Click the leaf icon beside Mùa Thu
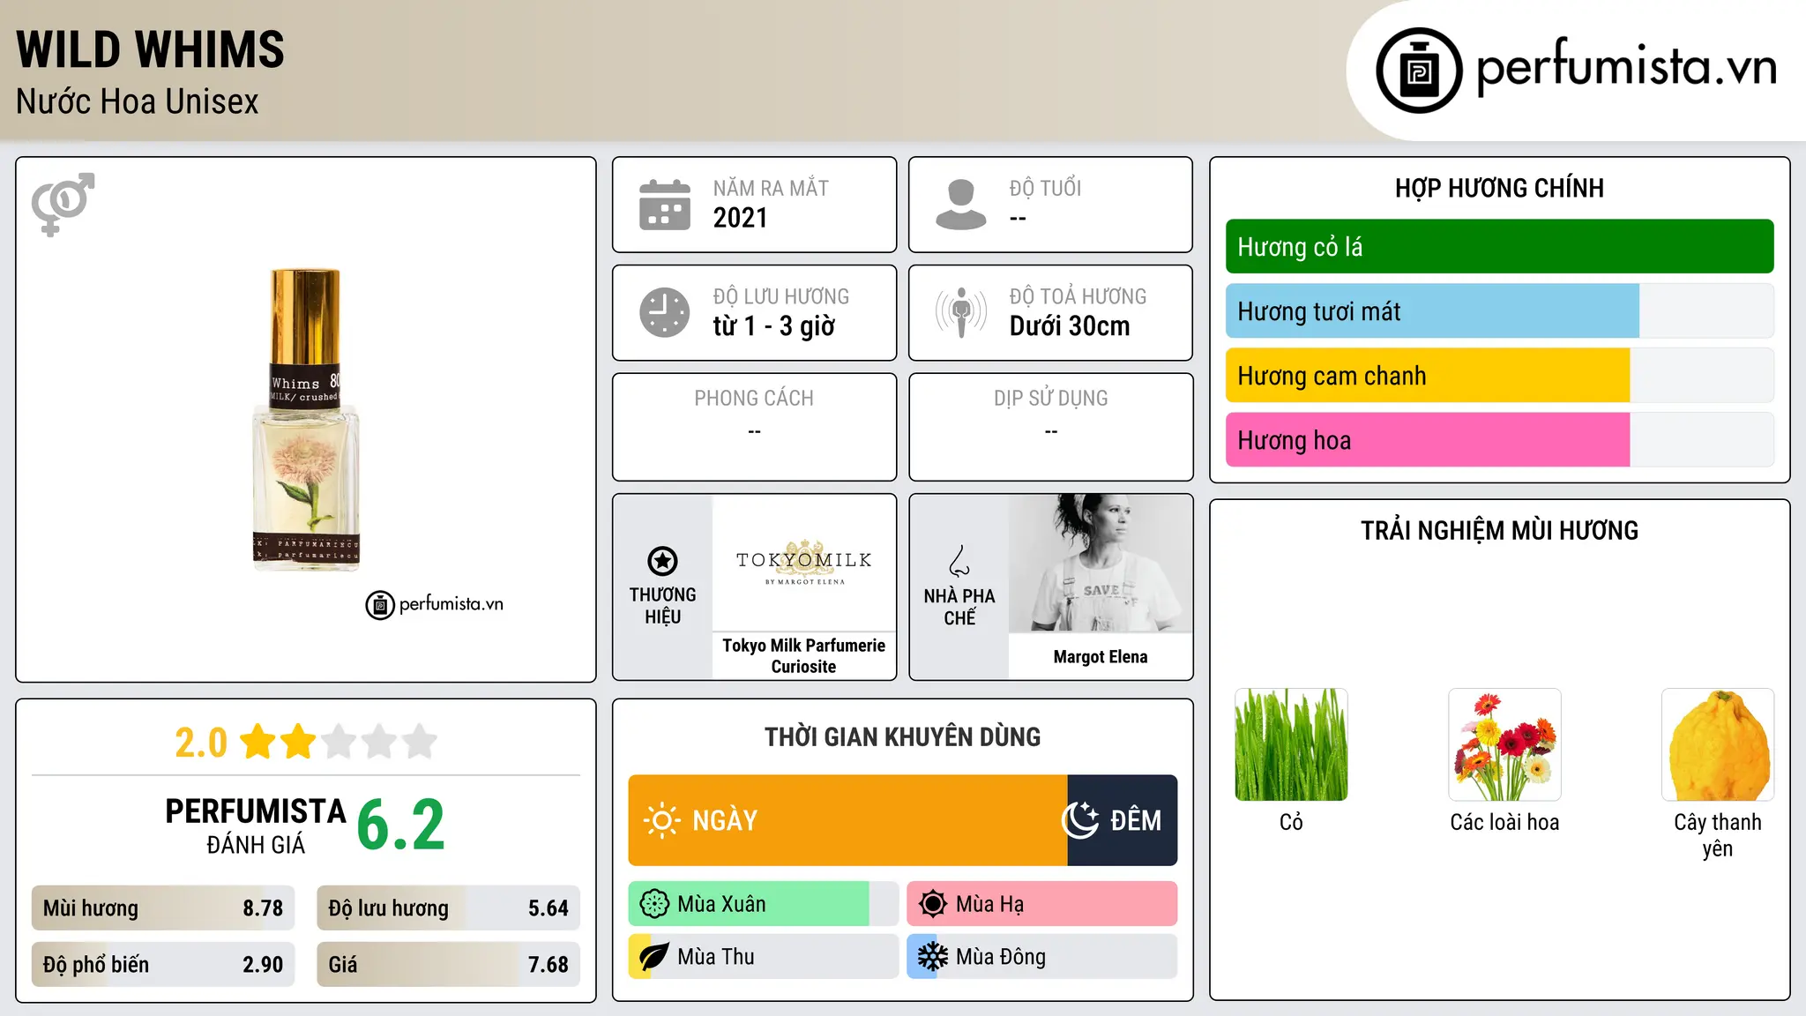This screenshot has width=1806, height=1016. click(x=654, y=957)
